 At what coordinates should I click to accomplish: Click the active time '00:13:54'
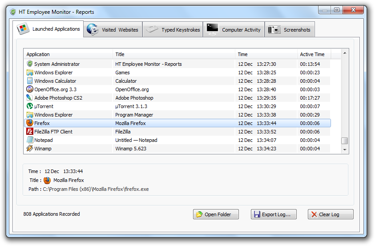click(310, 64)
